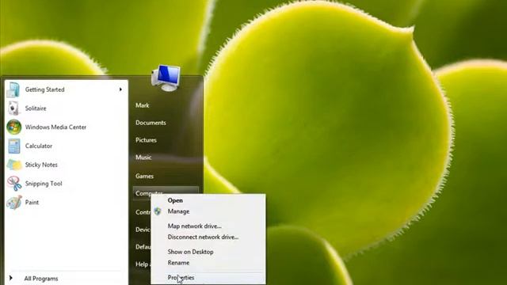This screenshot has height=285, width=507.
Task: Open the Mark user folder link
Action: [x=143, y=105]
